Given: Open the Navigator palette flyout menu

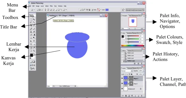Looking at the screenshot, I should 144,16.
